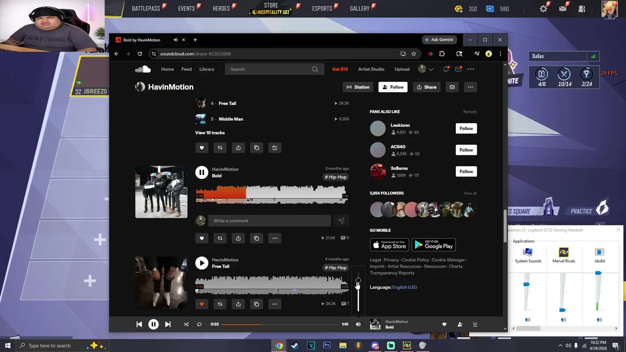
Task: Repost the Bold track
Action: (x=220, y=238)
